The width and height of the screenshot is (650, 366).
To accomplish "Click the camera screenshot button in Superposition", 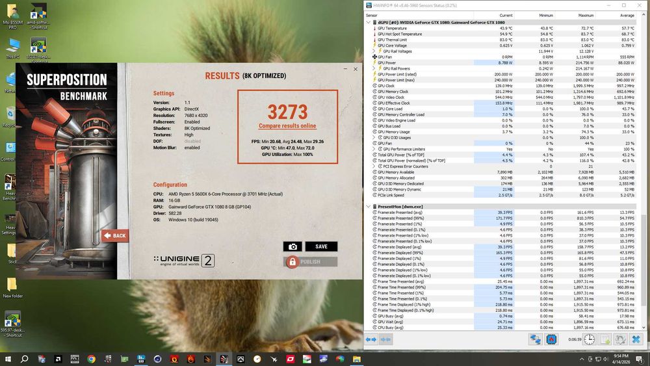I will [292, 246].
